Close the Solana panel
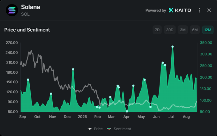The height and width of the screenshot is (136, 217). click(x=209, y=10)
